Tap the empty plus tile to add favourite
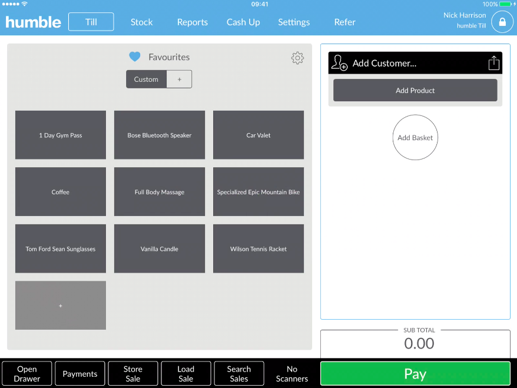The height and width of the screenshot is (388, 517). (x=61, y=305)
